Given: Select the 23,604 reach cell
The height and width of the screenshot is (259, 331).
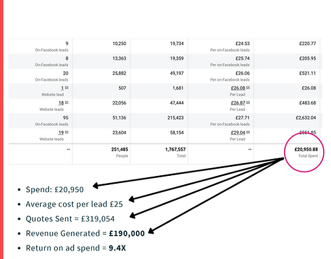Looking at the screenshot, I should coord(119,132).
